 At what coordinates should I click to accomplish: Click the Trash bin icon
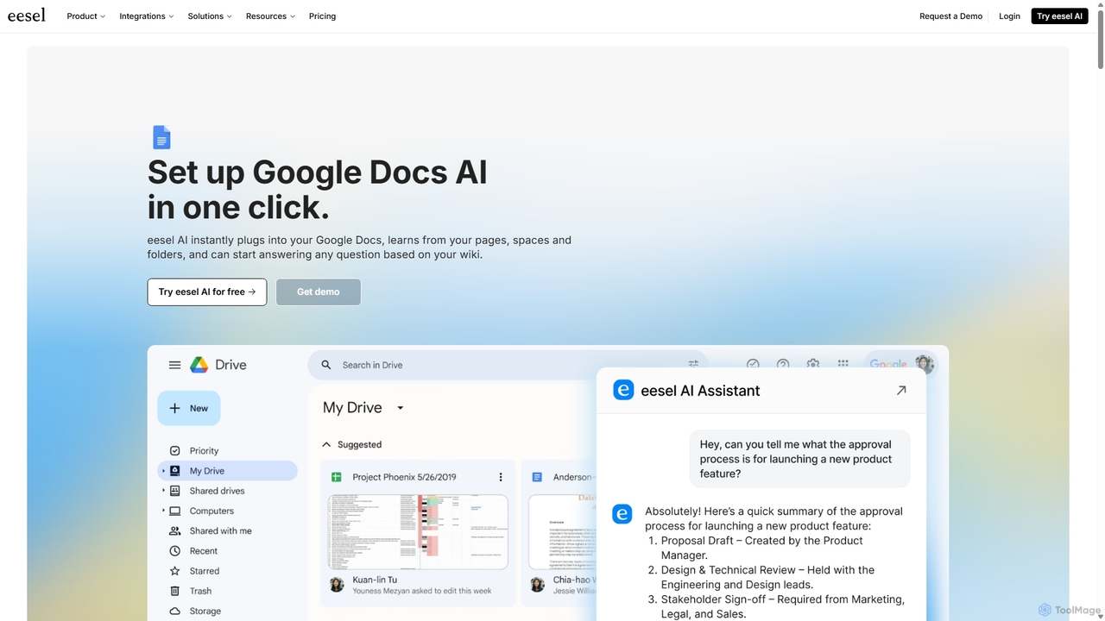coord(175,591)
